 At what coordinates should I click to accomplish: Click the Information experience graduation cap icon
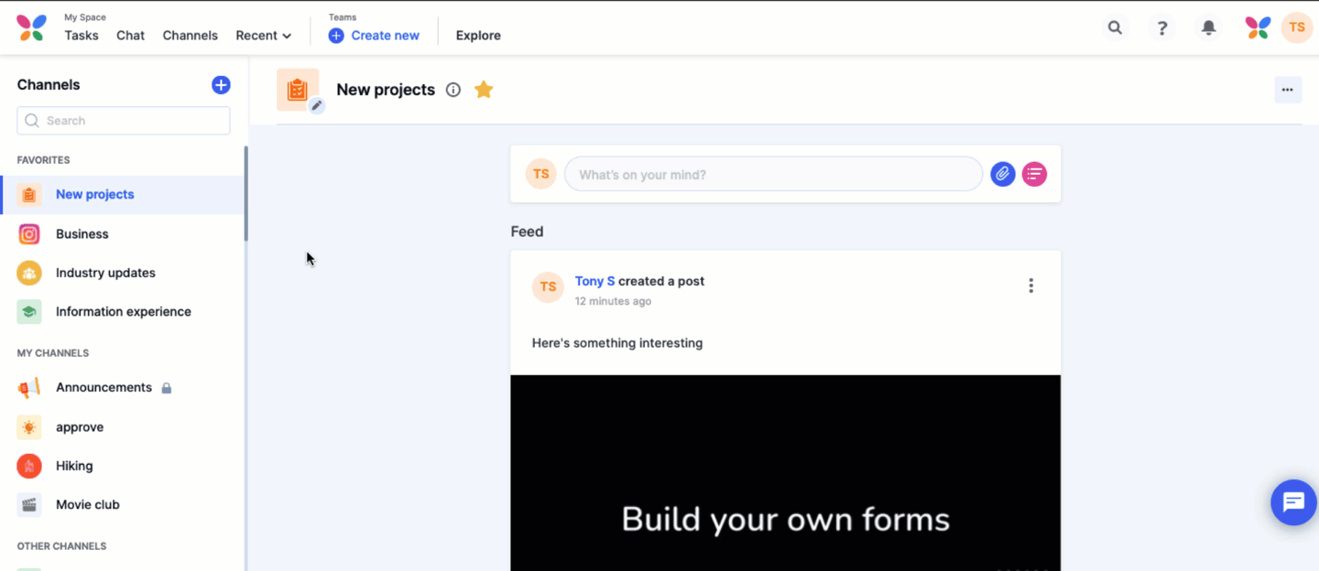coord(29,312)
